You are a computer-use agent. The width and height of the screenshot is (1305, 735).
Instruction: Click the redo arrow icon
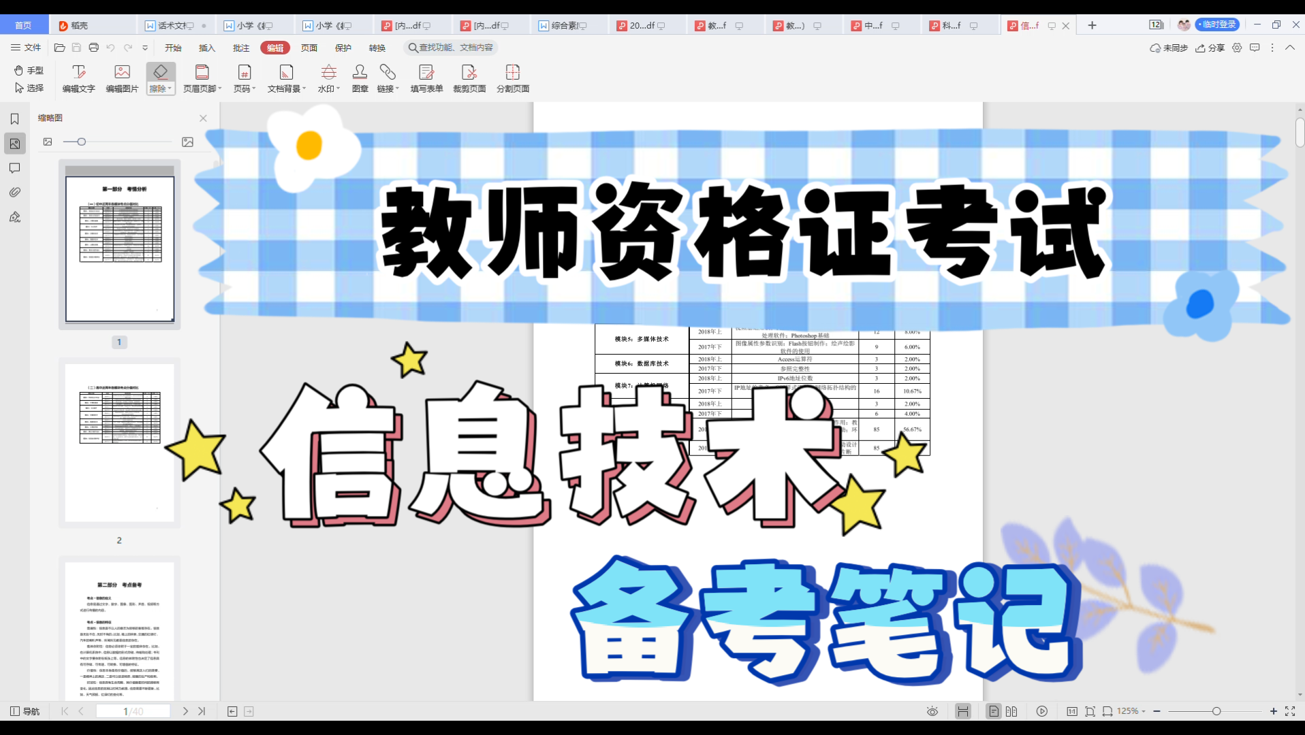128,48
